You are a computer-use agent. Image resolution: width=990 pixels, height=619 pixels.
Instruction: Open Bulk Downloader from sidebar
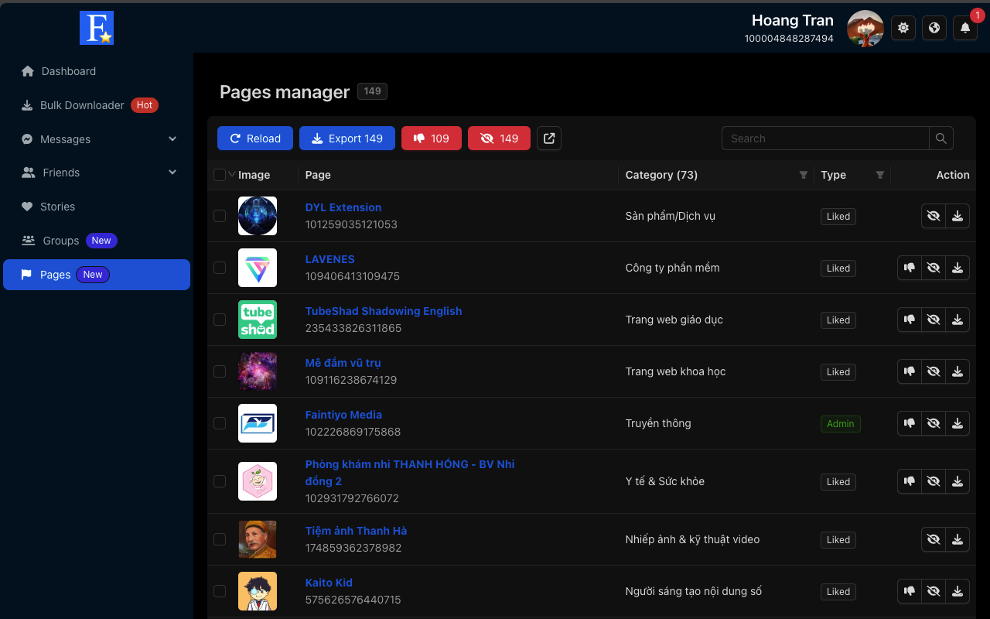(x=82, y=105)
